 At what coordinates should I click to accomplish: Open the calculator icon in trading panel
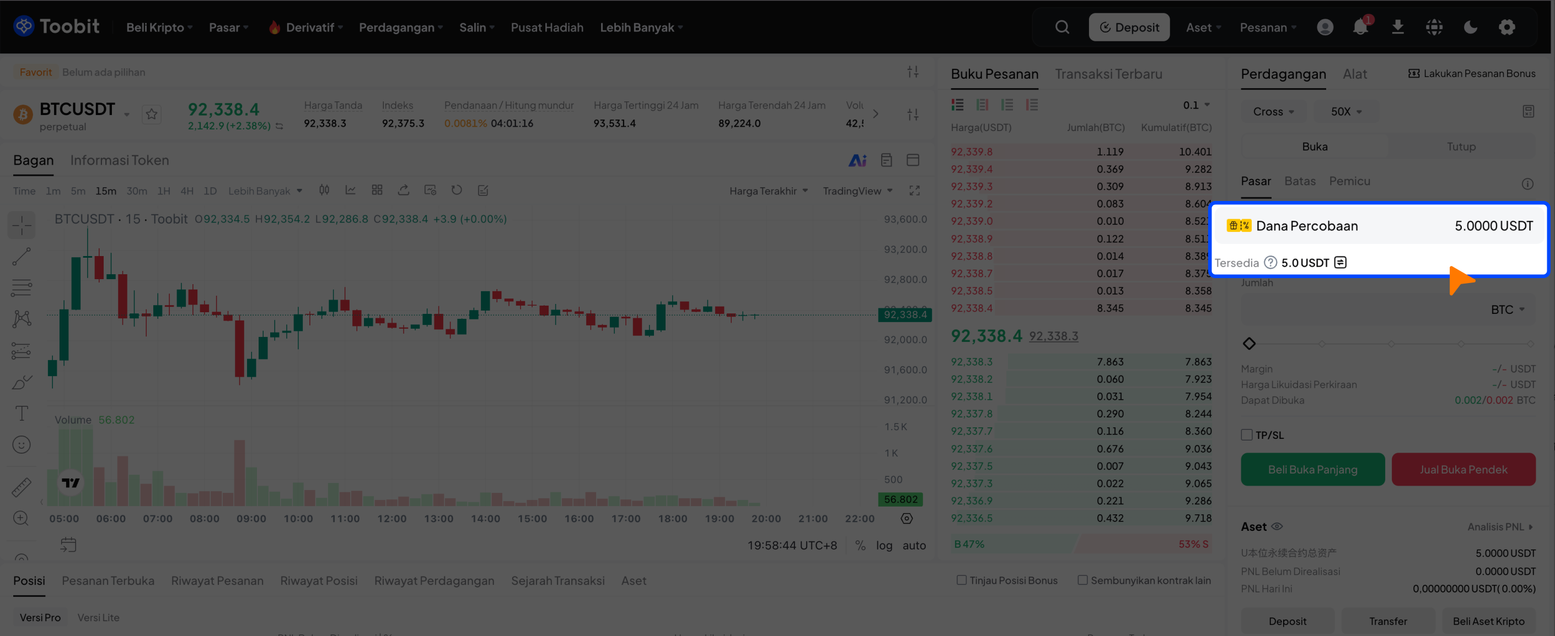point(1528,112)
